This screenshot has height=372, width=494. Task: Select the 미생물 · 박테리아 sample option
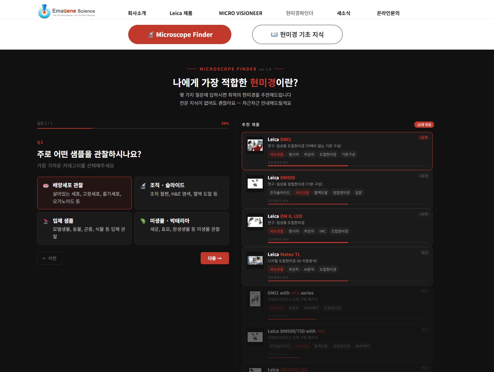click(x=182, y=228)
